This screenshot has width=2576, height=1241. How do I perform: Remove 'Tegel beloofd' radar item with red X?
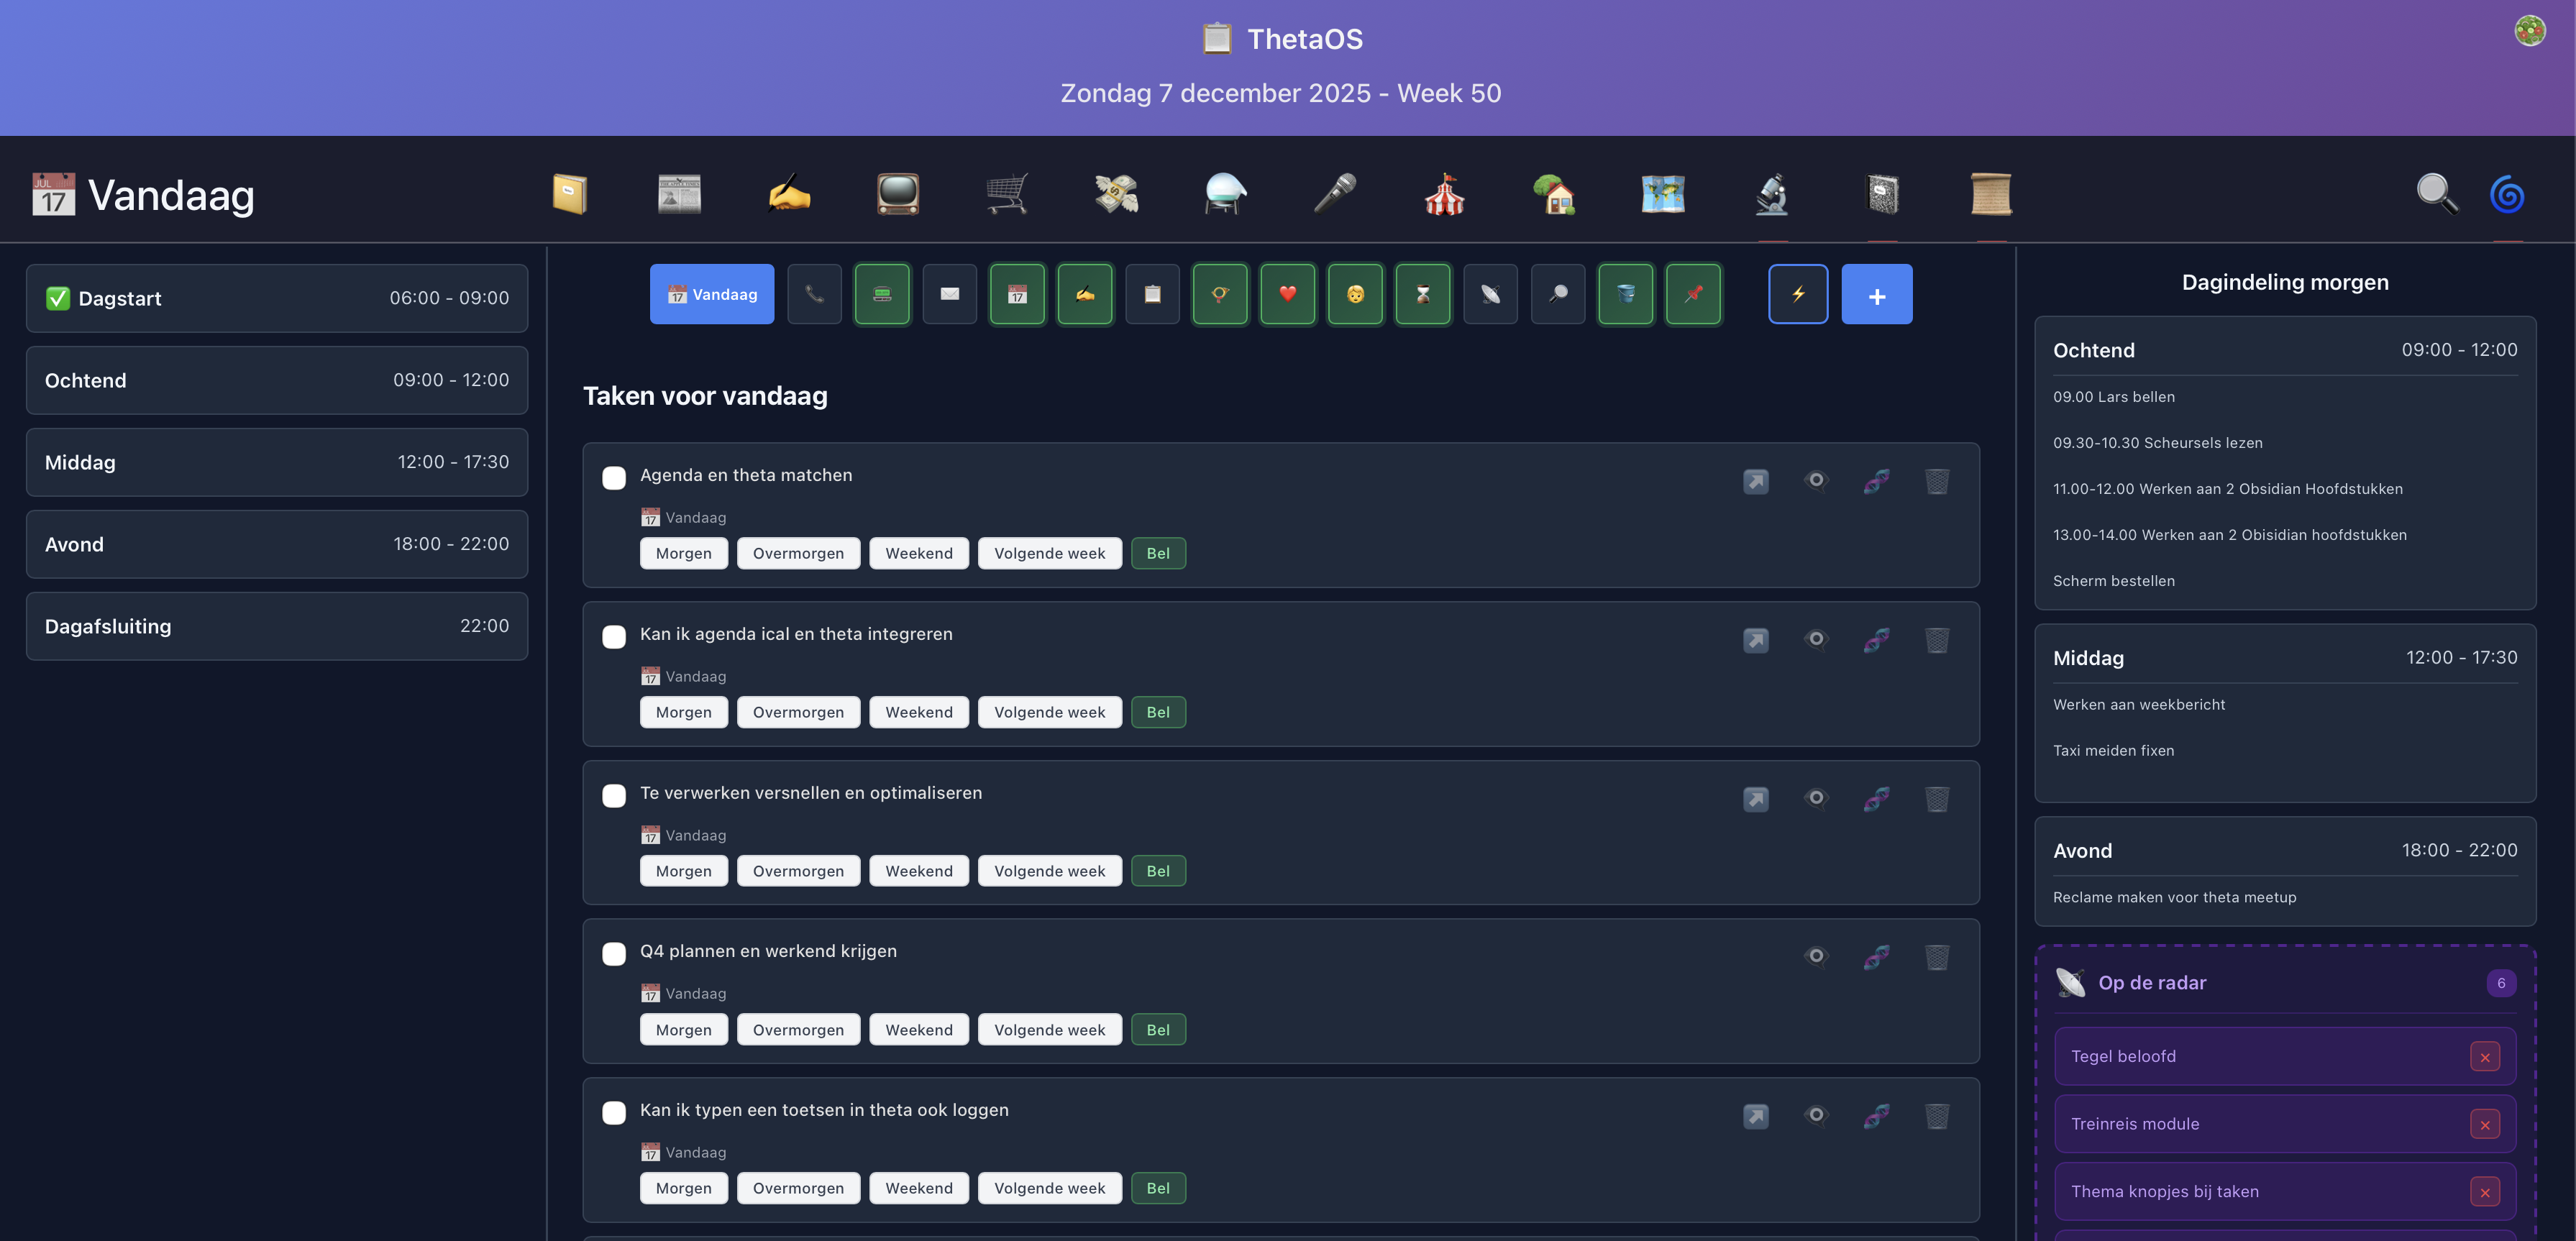tap(2484, 1057)
